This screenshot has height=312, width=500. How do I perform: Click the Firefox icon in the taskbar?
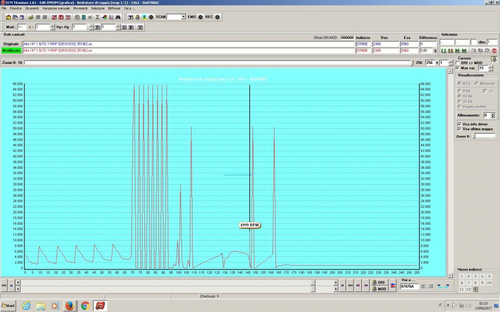(69, 305)
